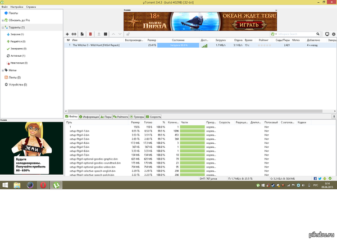Screen dimensions: 337x241
Task: Click the Create New Torrent file icon
Action: tap(82, 34)
